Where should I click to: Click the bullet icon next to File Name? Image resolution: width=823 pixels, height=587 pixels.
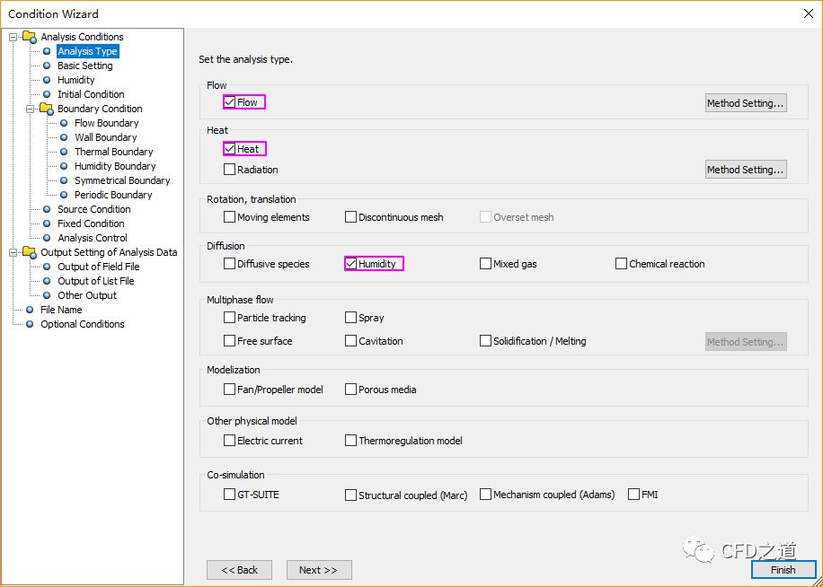click(x=31, y=310)
